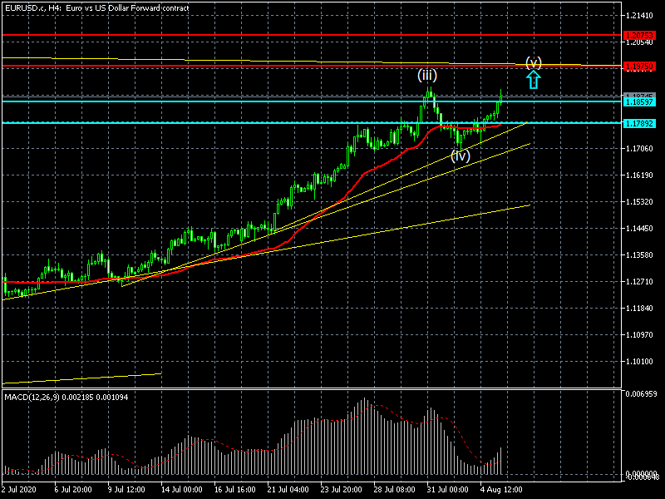Click the red 1.20753 price tag
This screenshot has height=499, width=665.
coord(643,35)
